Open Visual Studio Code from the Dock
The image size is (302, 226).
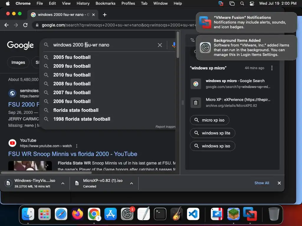pos(193,214)
